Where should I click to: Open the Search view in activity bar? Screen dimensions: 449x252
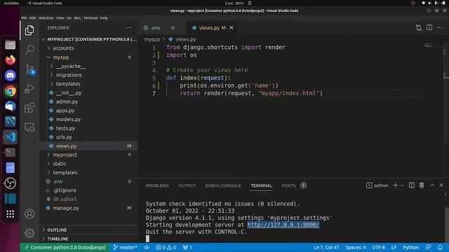[x=29, y=50]
